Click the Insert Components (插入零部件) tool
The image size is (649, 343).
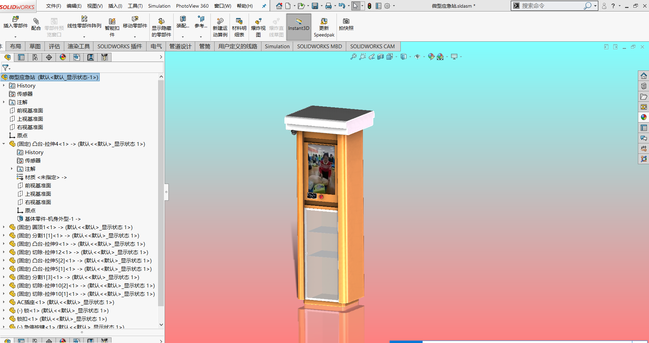[15, 22]
